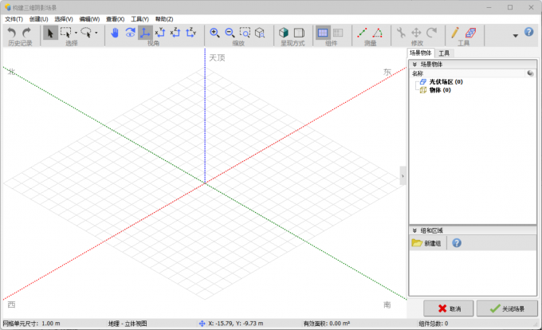Click zoom to fit whole scene cube
This screenshot has width=542, height=330.
[x=260, y=33]
